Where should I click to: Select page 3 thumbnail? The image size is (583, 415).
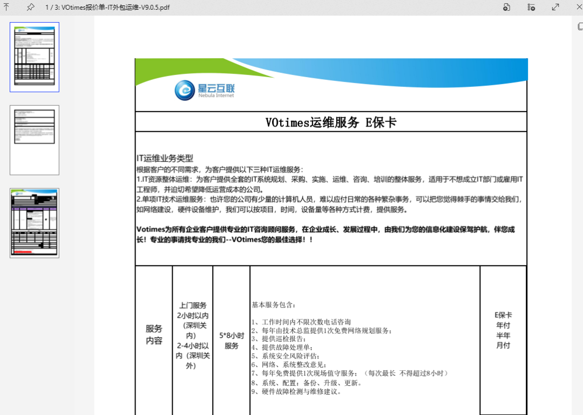[34, 223]
